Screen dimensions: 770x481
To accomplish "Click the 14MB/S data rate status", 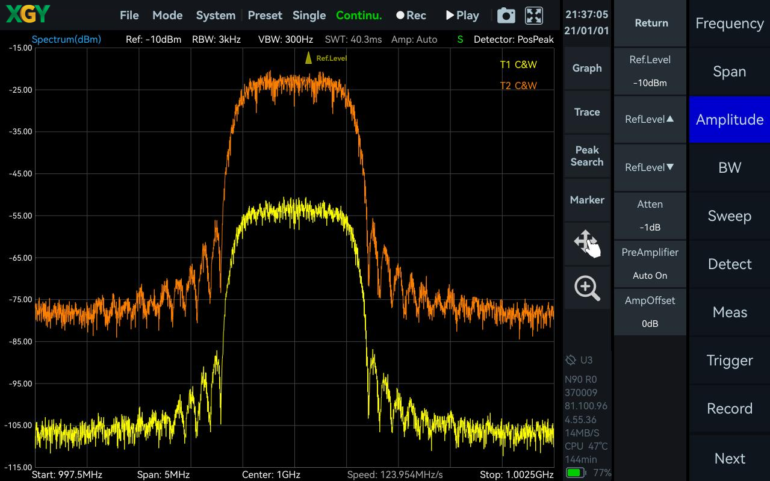I will pyautogui.click(x=582, y=433).
